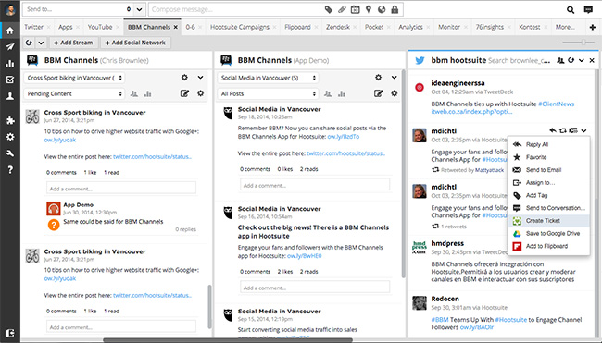Open the Settings gear in sidebar
This screenshot has width=602, height=343.
pyautogui.click(x=10, y=137)
